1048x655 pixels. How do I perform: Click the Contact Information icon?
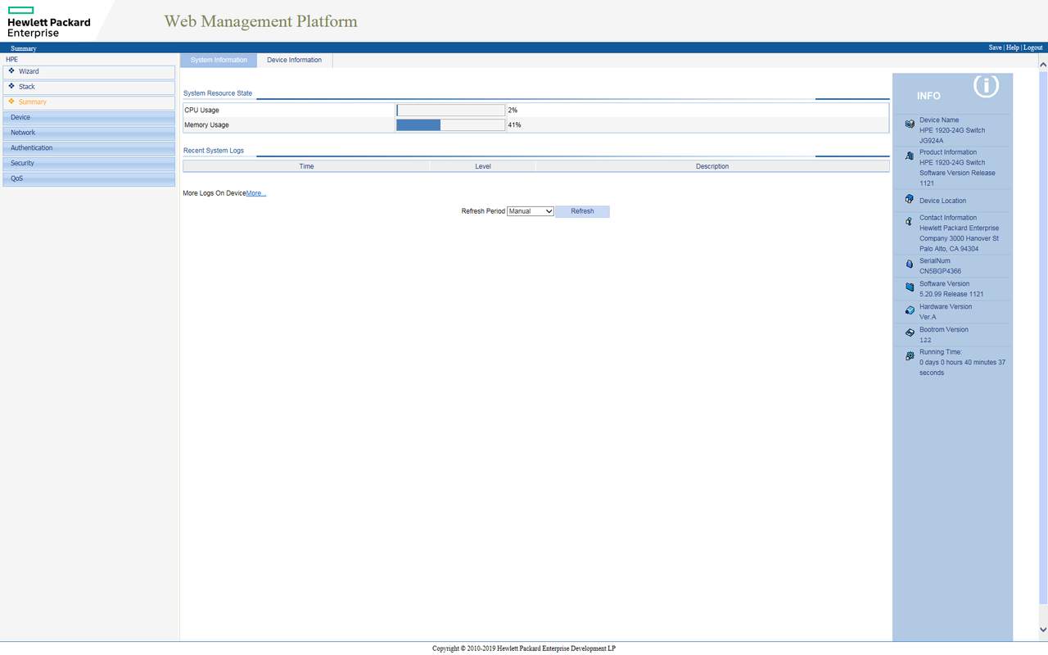coord(910,222)
